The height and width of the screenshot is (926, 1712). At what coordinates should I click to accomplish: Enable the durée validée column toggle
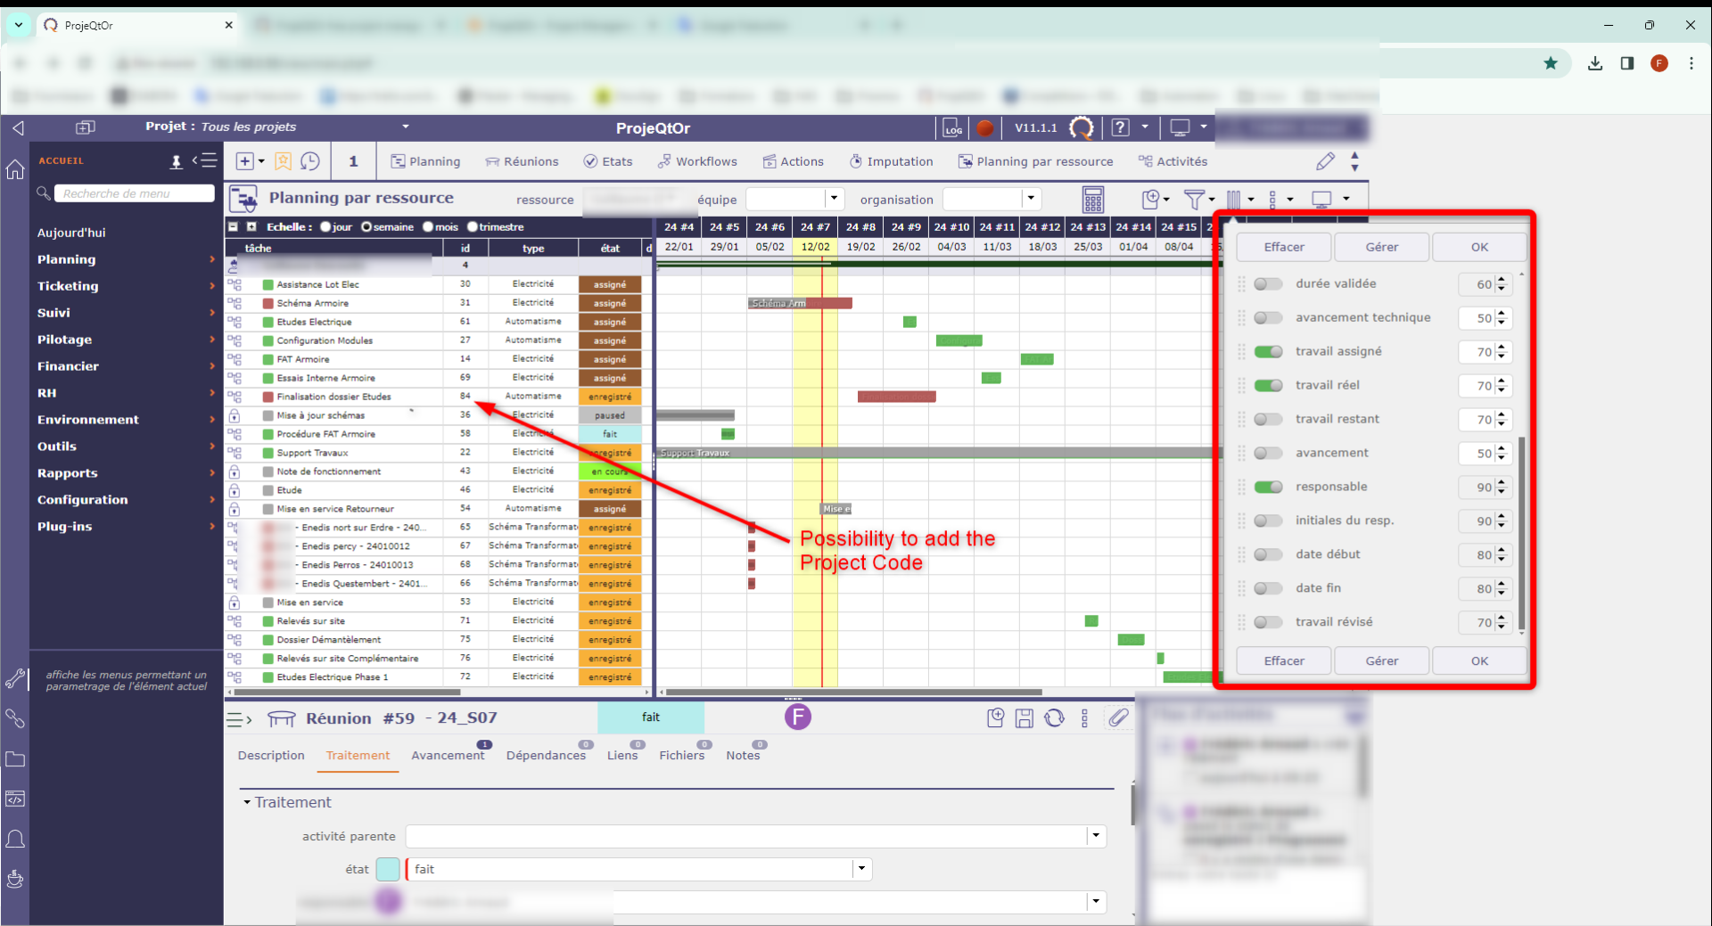tap(1267, 284)
